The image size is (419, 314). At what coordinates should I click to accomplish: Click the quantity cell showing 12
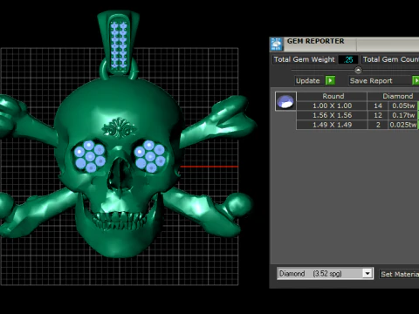tap(378, 115)
